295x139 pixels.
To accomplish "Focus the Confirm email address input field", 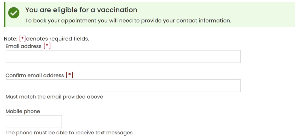I will pyautogui.click(x=123, y=86).
